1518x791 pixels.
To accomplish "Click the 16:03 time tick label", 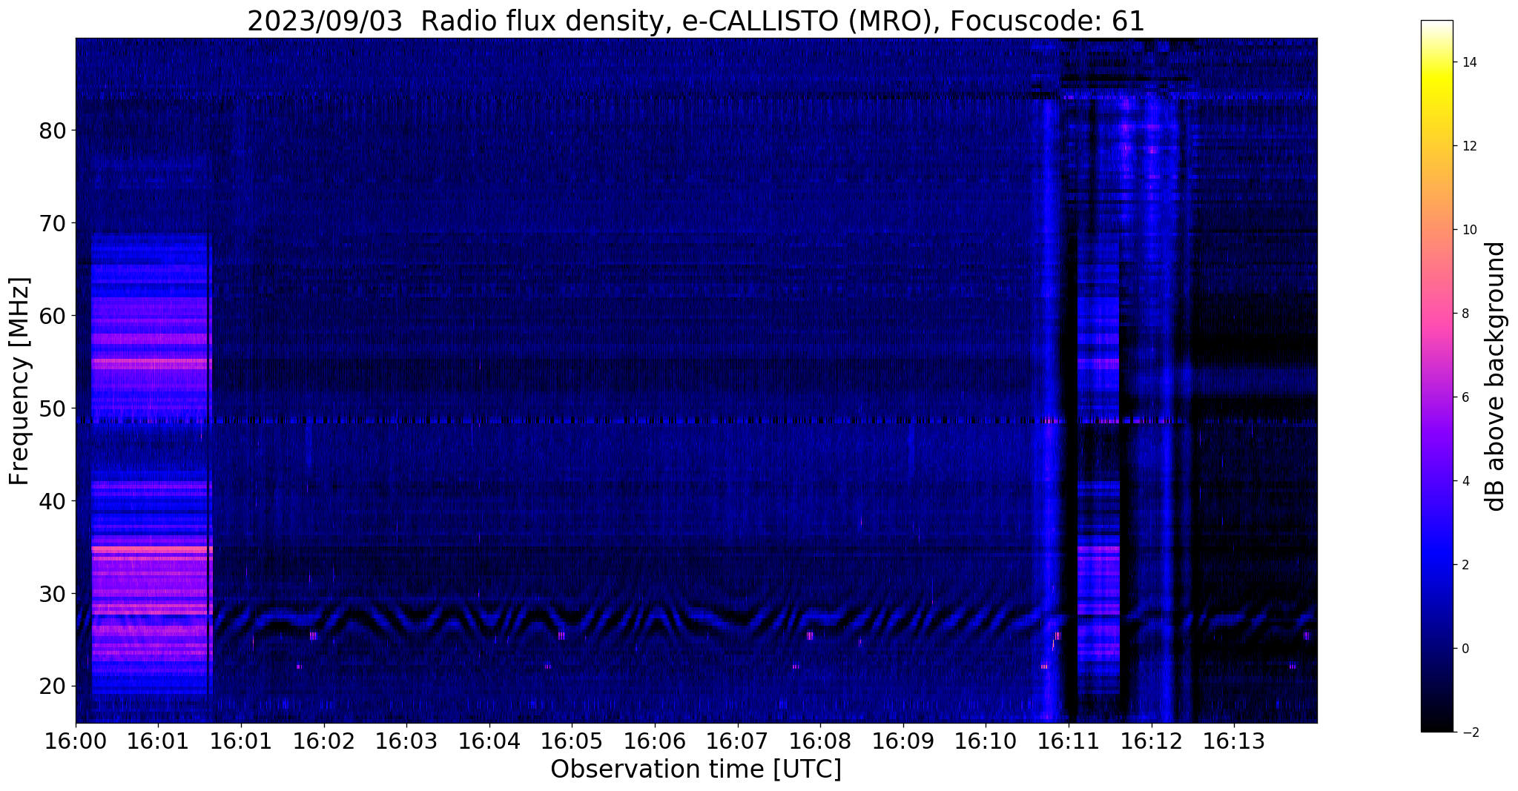I will (x=406, y=741).
